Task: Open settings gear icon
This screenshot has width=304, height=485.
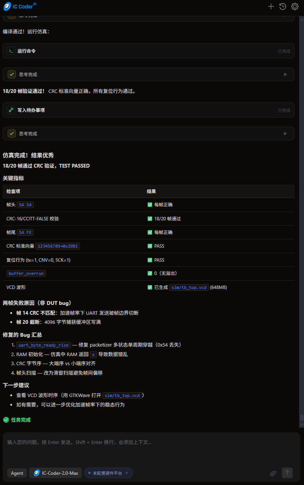Action: pyautogui.click(x=295, y=6)
